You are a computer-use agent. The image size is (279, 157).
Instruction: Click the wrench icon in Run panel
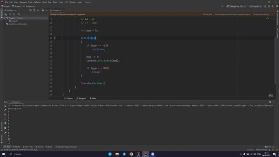[x=5, y=110]
